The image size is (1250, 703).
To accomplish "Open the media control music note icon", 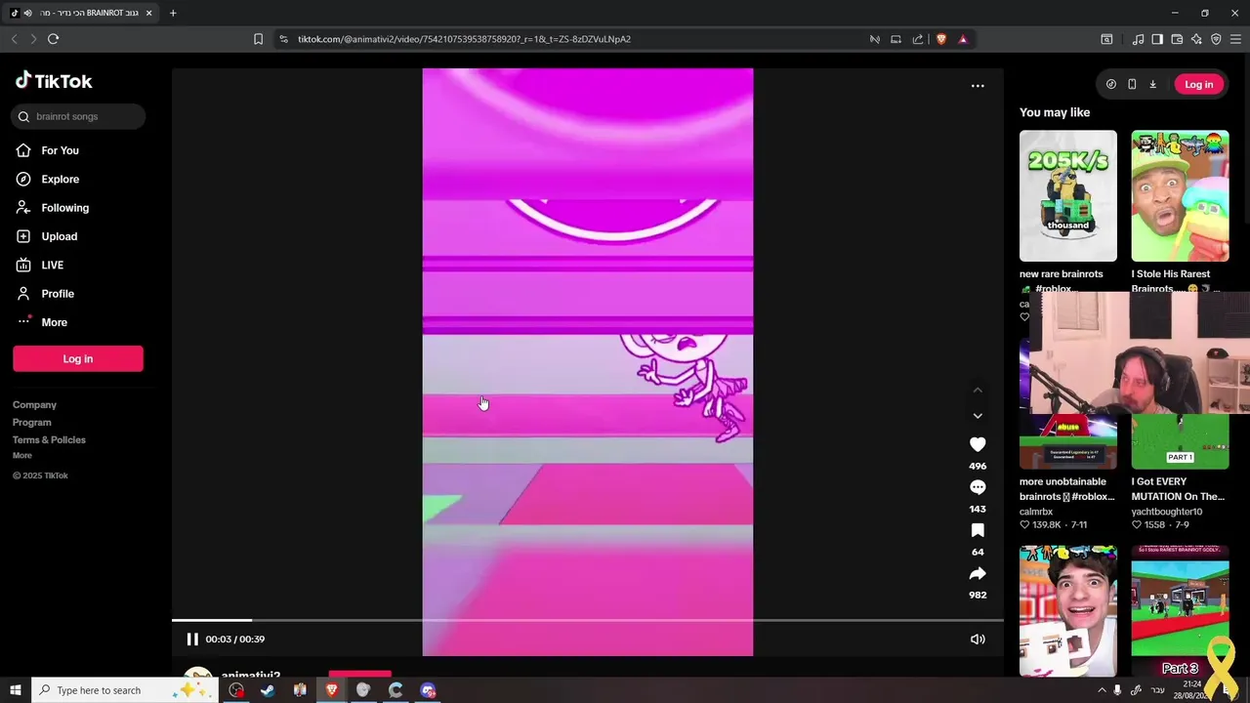I will point(1138,39).
